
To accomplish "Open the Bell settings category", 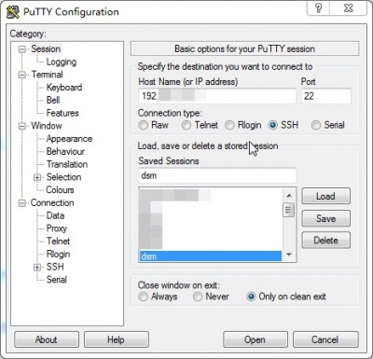I will pyautogui.click(x=53, y=100).
